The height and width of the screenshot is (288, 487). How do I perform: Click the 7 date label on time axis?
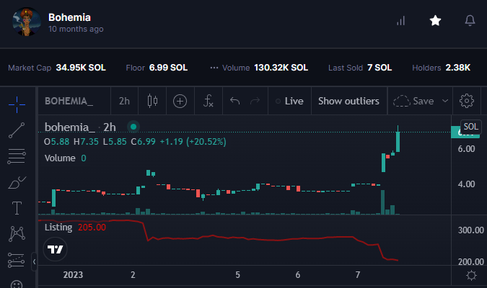pyautogui.click(x=358, y=275)
